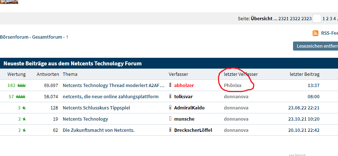Click the orange RSS feed icon
This screenshot has height=156, width=338.
(316, 33)
